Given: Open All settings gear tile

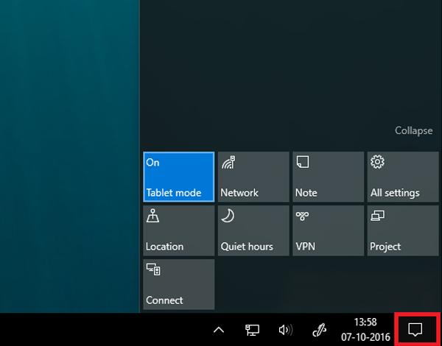Looking at the screenshot, I should point(402,177).
